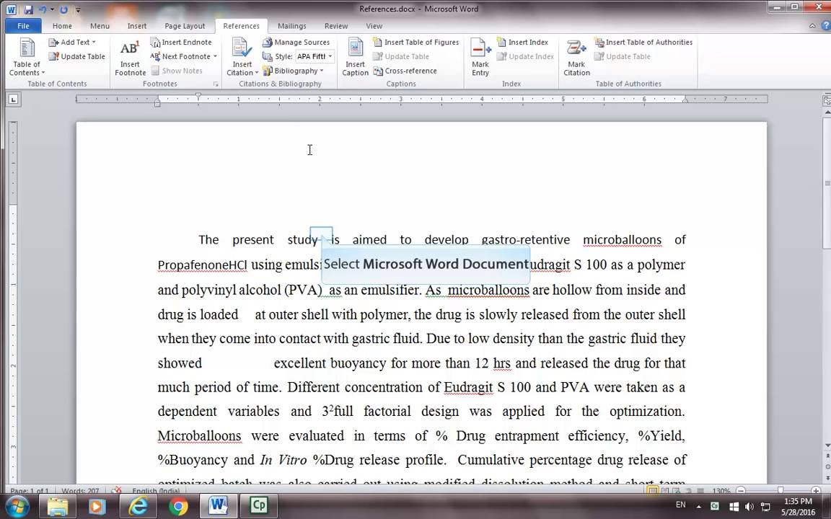Image resolution: width=831 pixels, height=519 pixels.
Task: Click the misspelled word PropafenoneHCl
Action: click(x=203, y=265)
